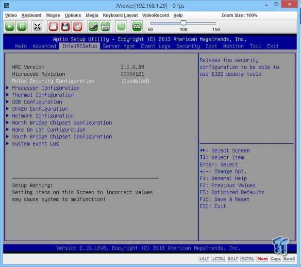Toggle the RALT status key
The height and width of the screenshot is (267, 301).
pos(233,259)
